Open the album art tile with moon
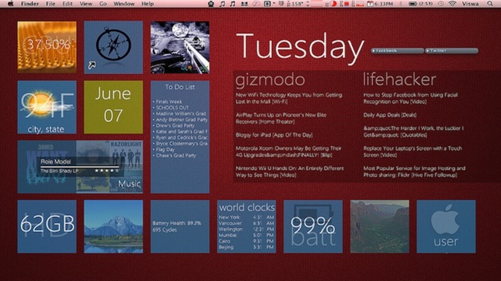Viewport: 501px width, 281px height. pyautogui.click(x=180, y=47)
